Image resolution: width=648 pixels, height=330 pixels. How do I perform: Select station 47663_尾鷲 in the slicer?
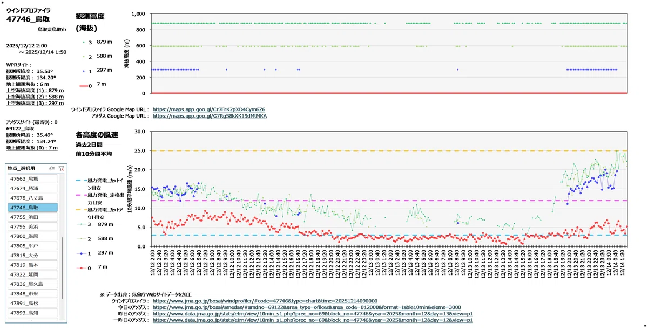pos(32,178)
